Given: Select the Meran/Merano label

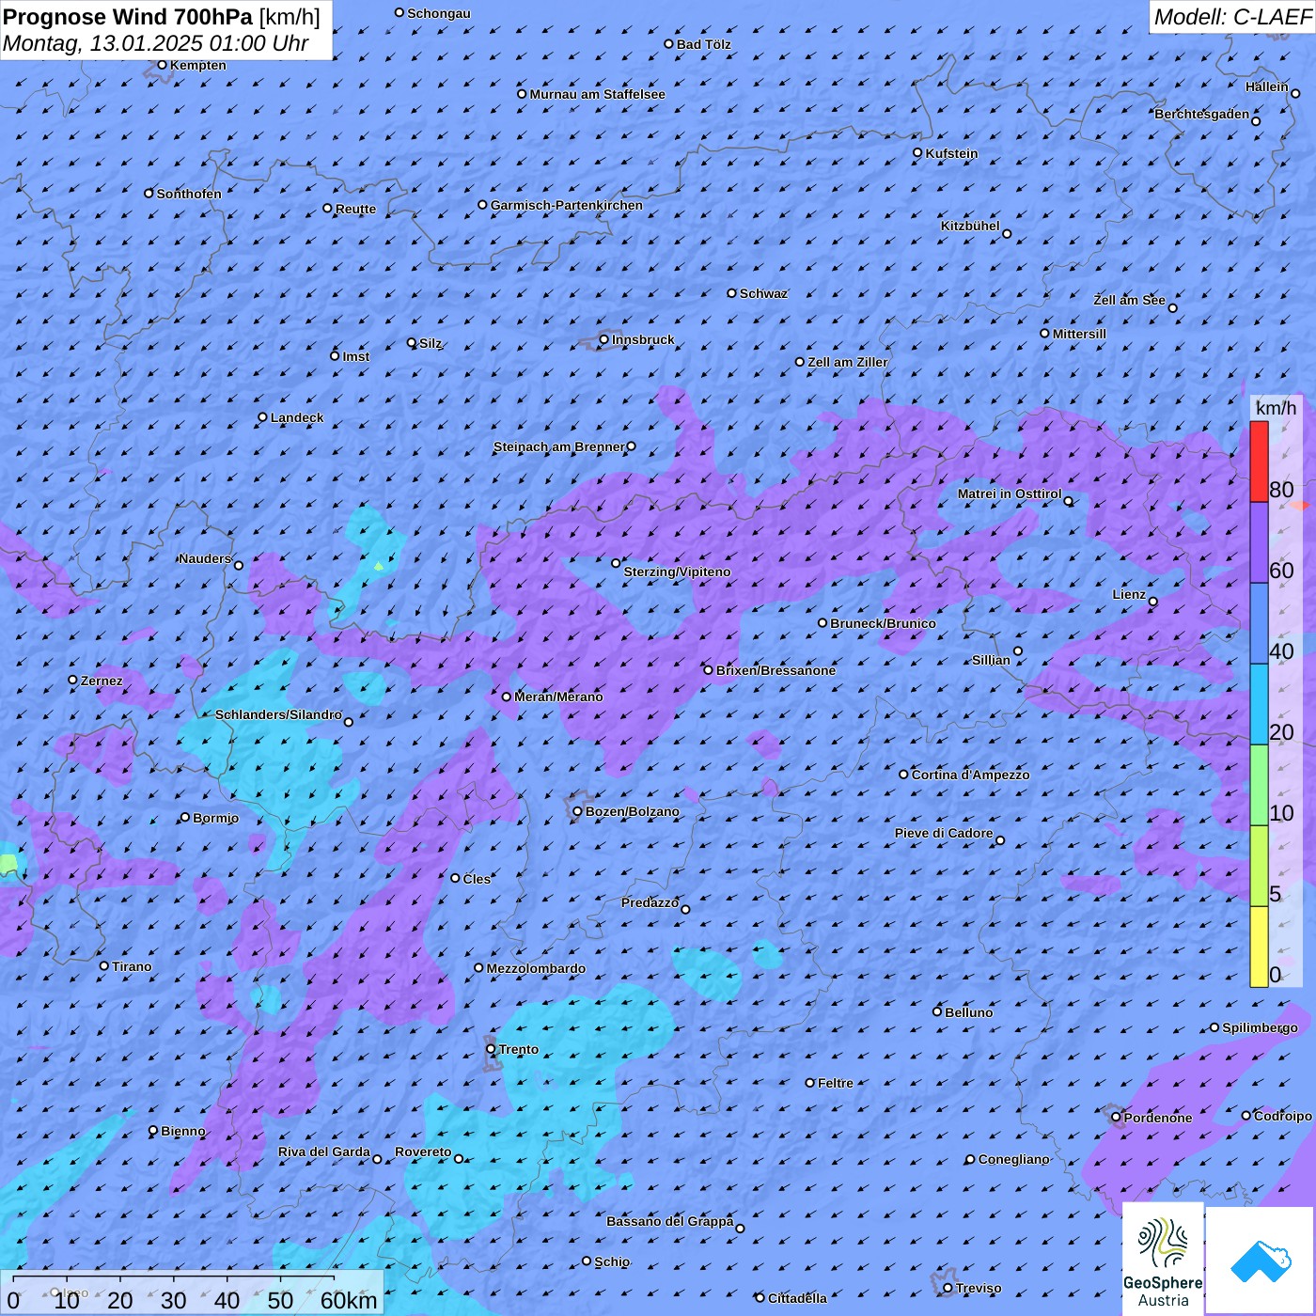Looking at the screenshot, I should pos(558,697).
